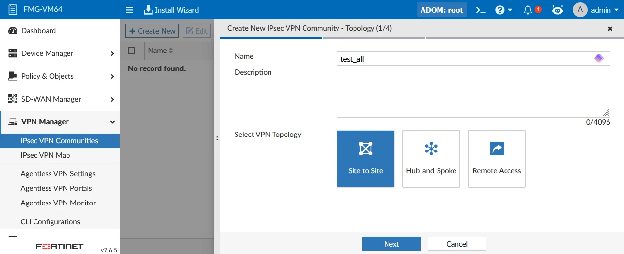
Task: Expand the Policy & Objects chevron
Action: click(x=112, y=76)
